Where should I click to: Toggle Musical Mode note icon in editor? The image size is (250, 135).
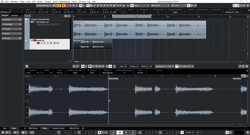click(x=114, y=66)
